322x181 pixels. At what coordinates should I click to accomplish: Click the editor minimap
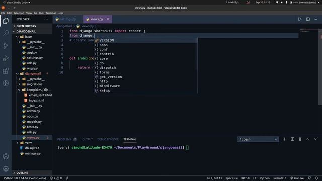[308, 31]
